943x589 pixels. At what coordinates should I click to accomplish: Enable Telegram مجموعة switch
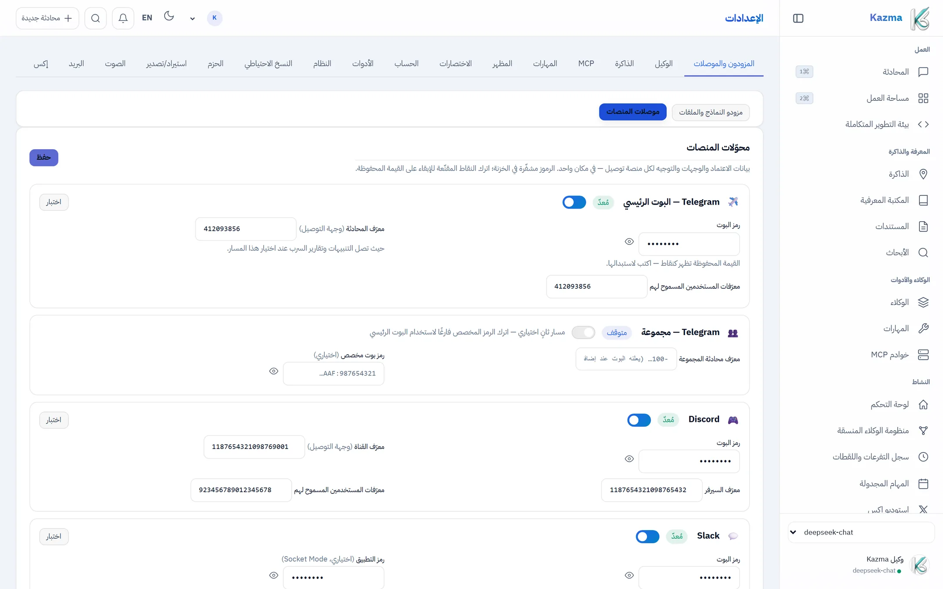coord(583,332)
